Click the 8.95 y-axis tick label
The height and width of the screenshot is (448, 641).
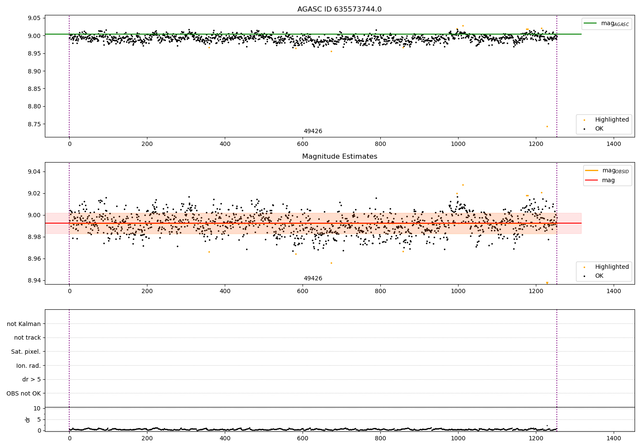pos(34,53)
